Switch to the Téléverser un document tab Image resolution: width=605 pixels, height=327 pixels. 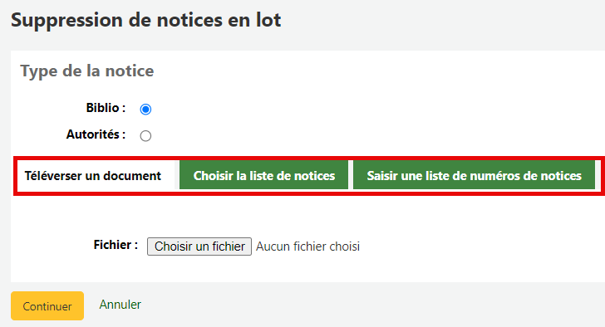point(93,176)
